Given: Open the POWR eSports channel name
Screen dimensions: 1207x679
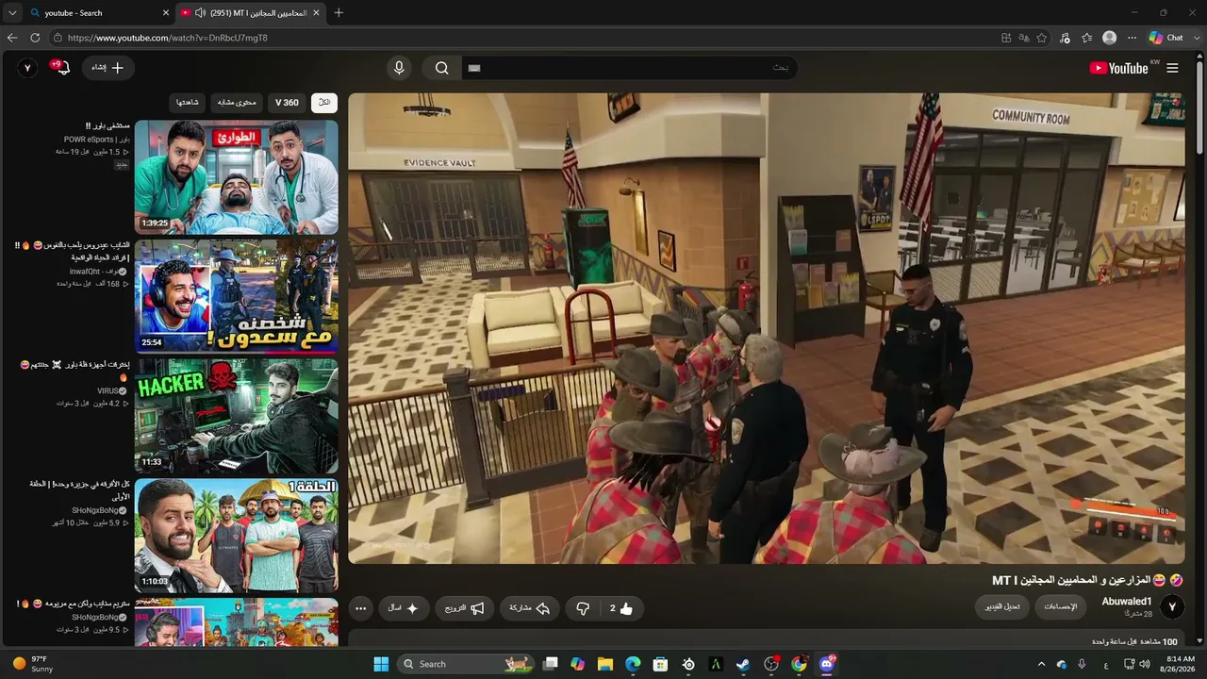Looking at the screenshot, I should (95, 139).
